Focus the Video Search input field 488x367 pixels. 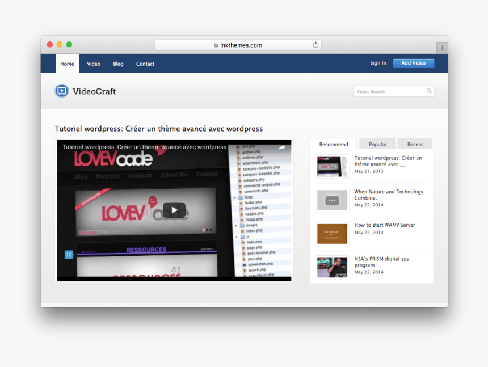coord(393,91)
